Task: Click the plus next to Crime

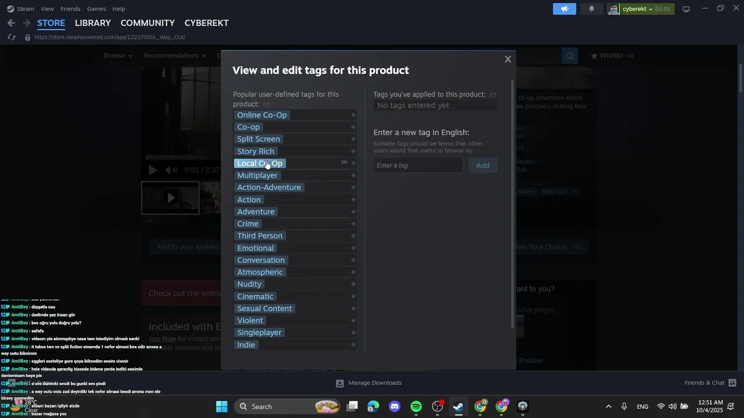Action: point(353,224)
